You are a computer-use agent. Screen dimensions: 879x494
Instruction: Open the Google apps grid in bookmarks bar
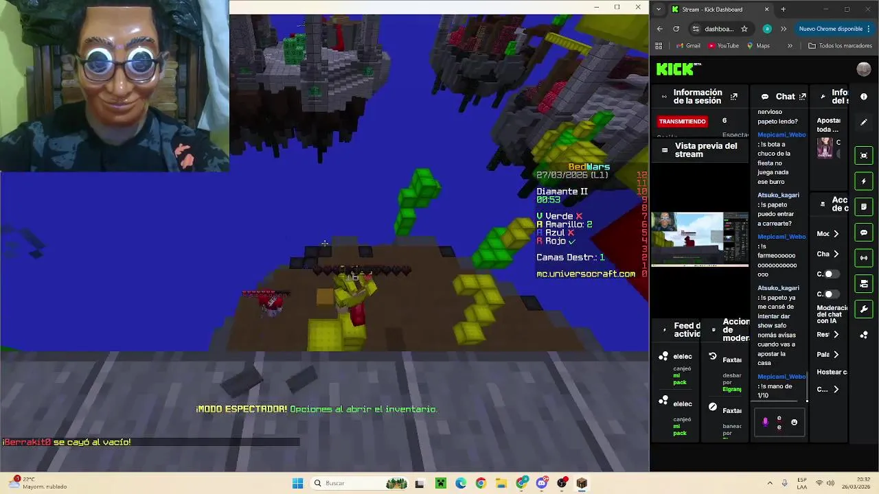[x=659, y=46]
